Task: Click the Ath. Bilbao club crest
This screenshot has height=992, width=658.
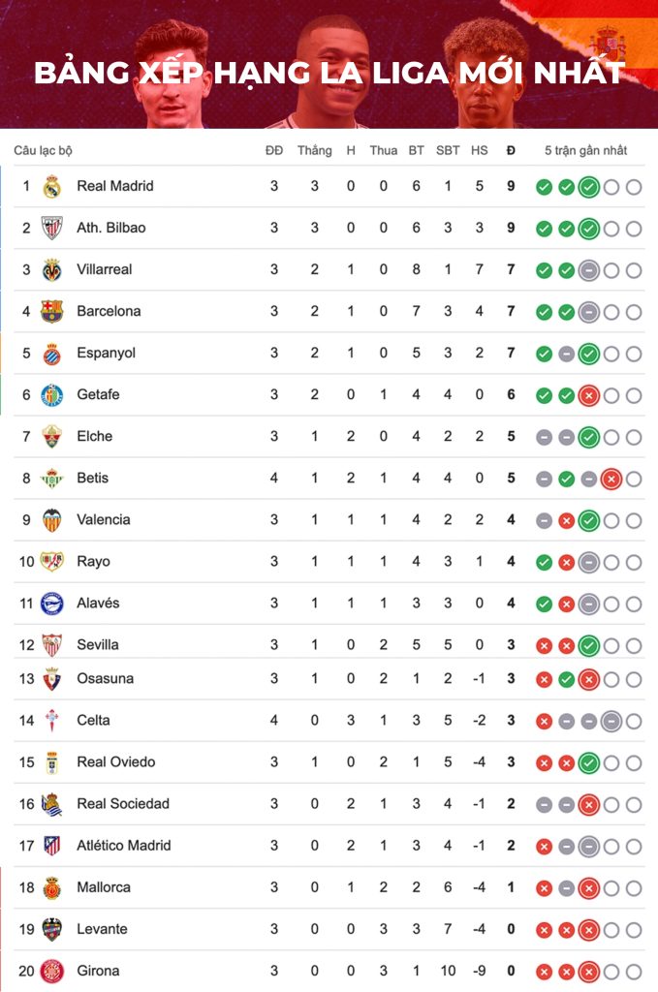Action: pos(52,228)
